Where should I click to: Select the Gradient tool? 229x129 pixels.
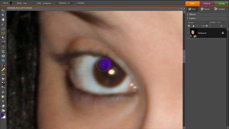[x=3, y=97]
